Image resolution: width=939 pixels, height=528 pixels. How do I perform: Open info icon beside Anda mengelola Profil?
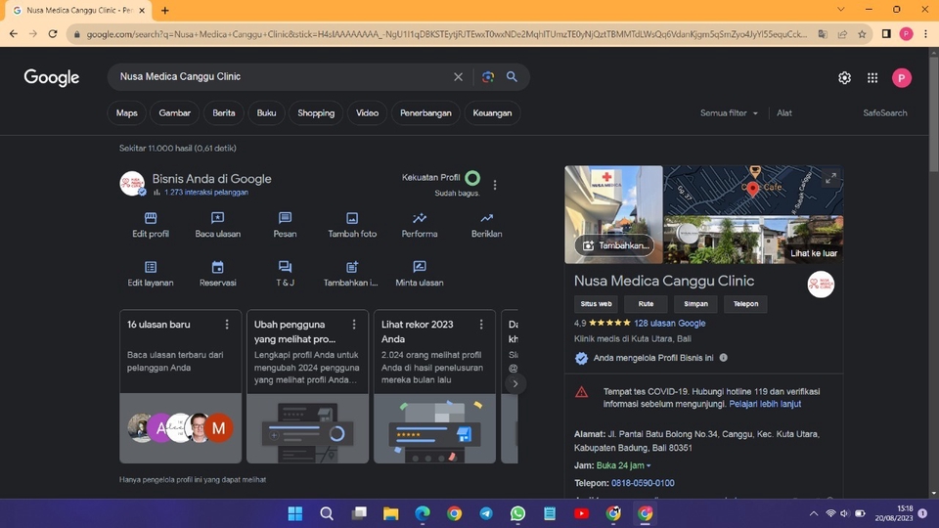(724, 358)
